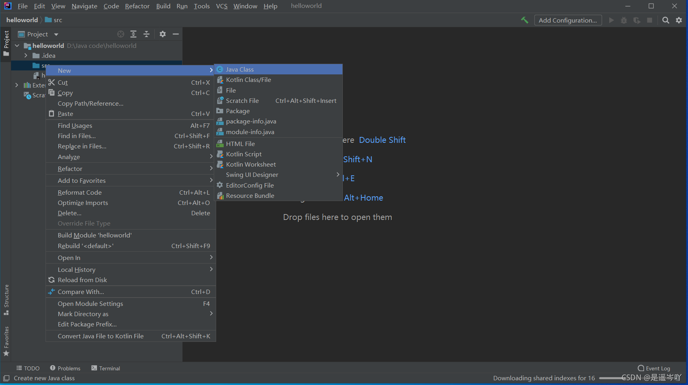Image resolution: width=688 pixels, height=385 pixels.
Task: Select Java Class from the New submenu
Action: (239, 69)
